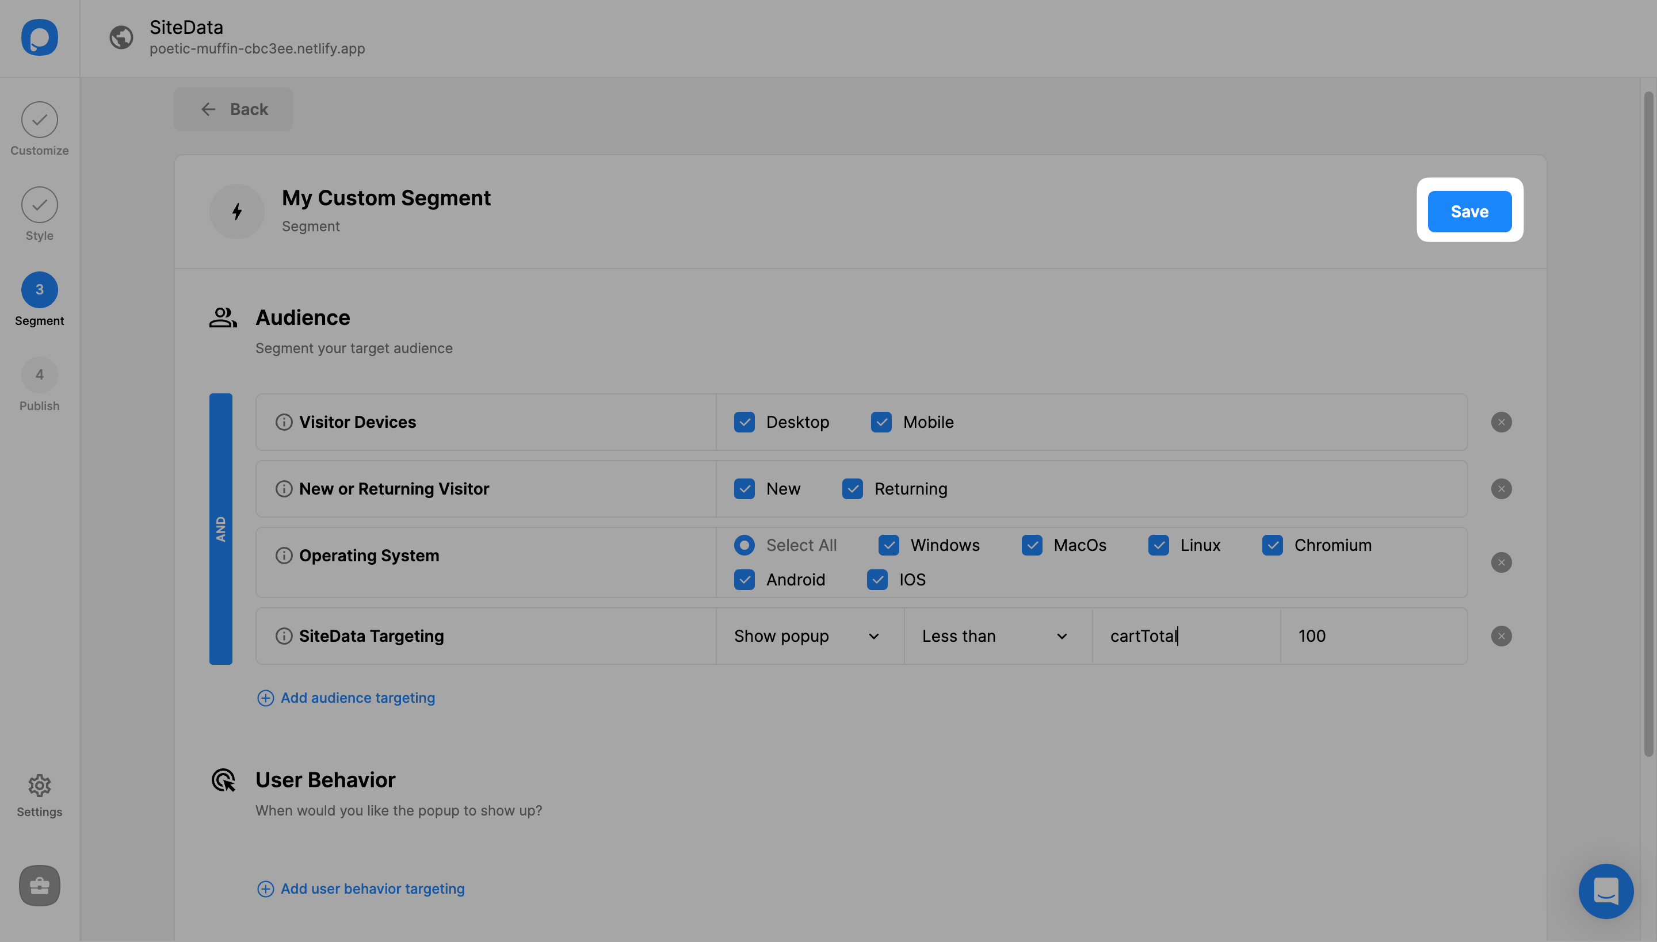This screenshot has height=942, width=1657.
Task: Disable the Returning visitor checkbox
Action: pos(853,488)
